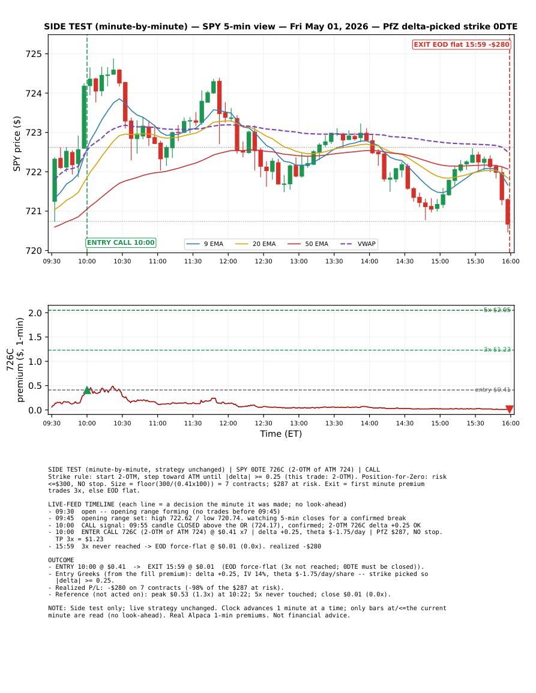Click the 14:30 tick on the premium chart
This screenshot has height=693, width=536.
coord(405,424)
